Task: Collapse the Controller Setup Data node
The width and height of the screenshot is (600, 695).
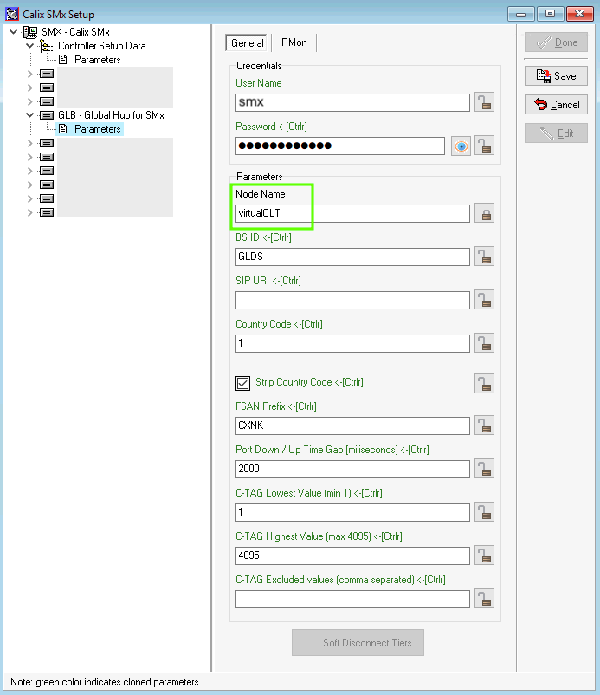Action: pyautogui.click(x=29, y=45)
